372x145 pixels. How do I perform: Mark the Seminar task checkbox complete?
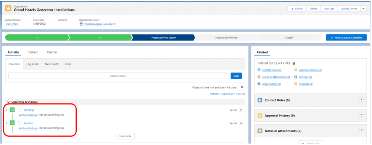20,123
